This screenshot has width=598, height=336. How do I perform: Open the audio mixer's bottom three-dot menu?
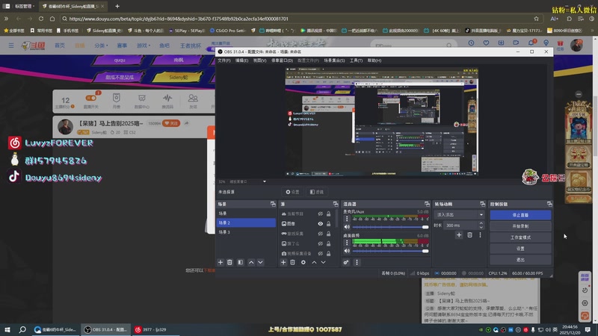tap(357, 262)
